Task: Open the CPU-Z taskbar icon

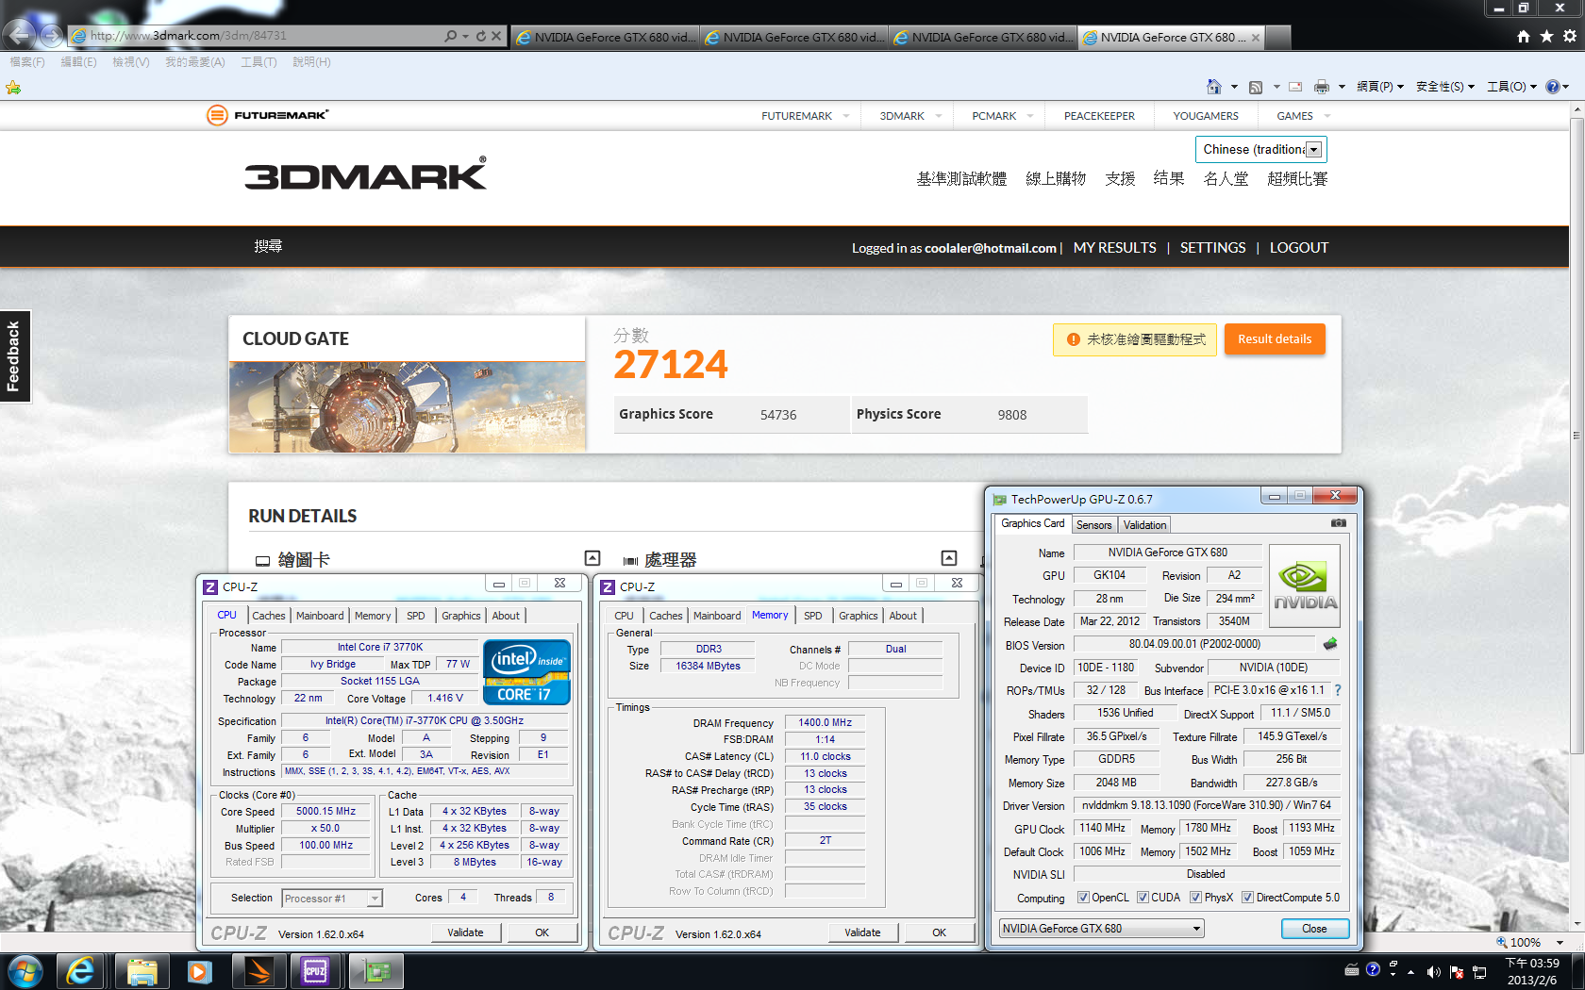Action: click(315, 971)
